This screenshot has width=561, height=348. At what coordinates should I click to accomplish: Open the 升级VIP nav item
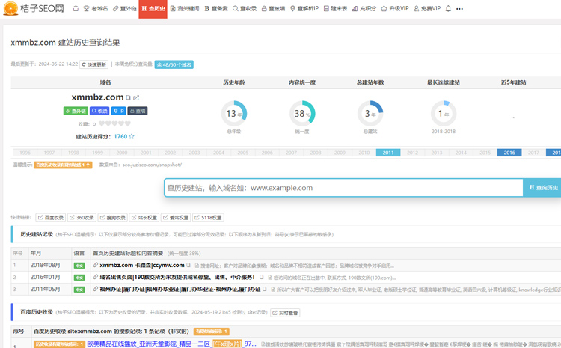(395, 8)
